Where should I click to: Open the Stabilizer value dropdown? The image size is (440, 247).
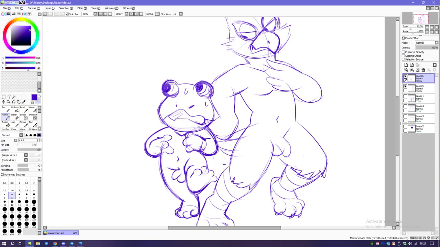click(x=181, y=14)
